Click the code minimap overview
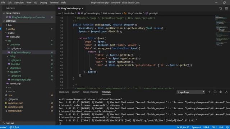 pos(222,30)
